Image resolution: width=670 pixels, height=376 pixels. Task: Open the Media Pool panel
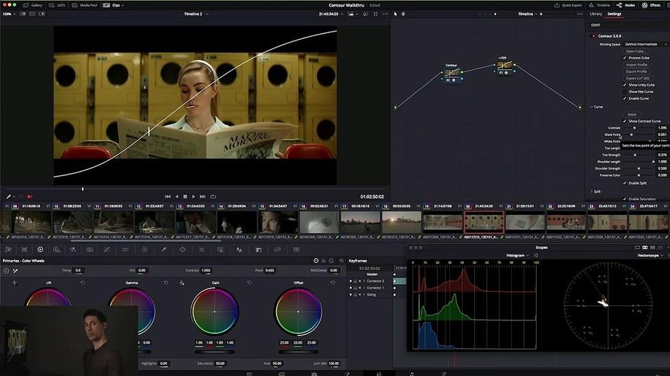pos(84,5)
